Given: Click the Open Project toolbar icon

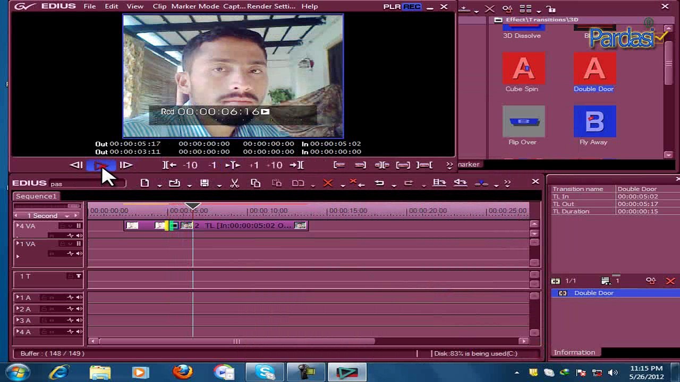Looking at the screenshot, I should tap(174, 183).
